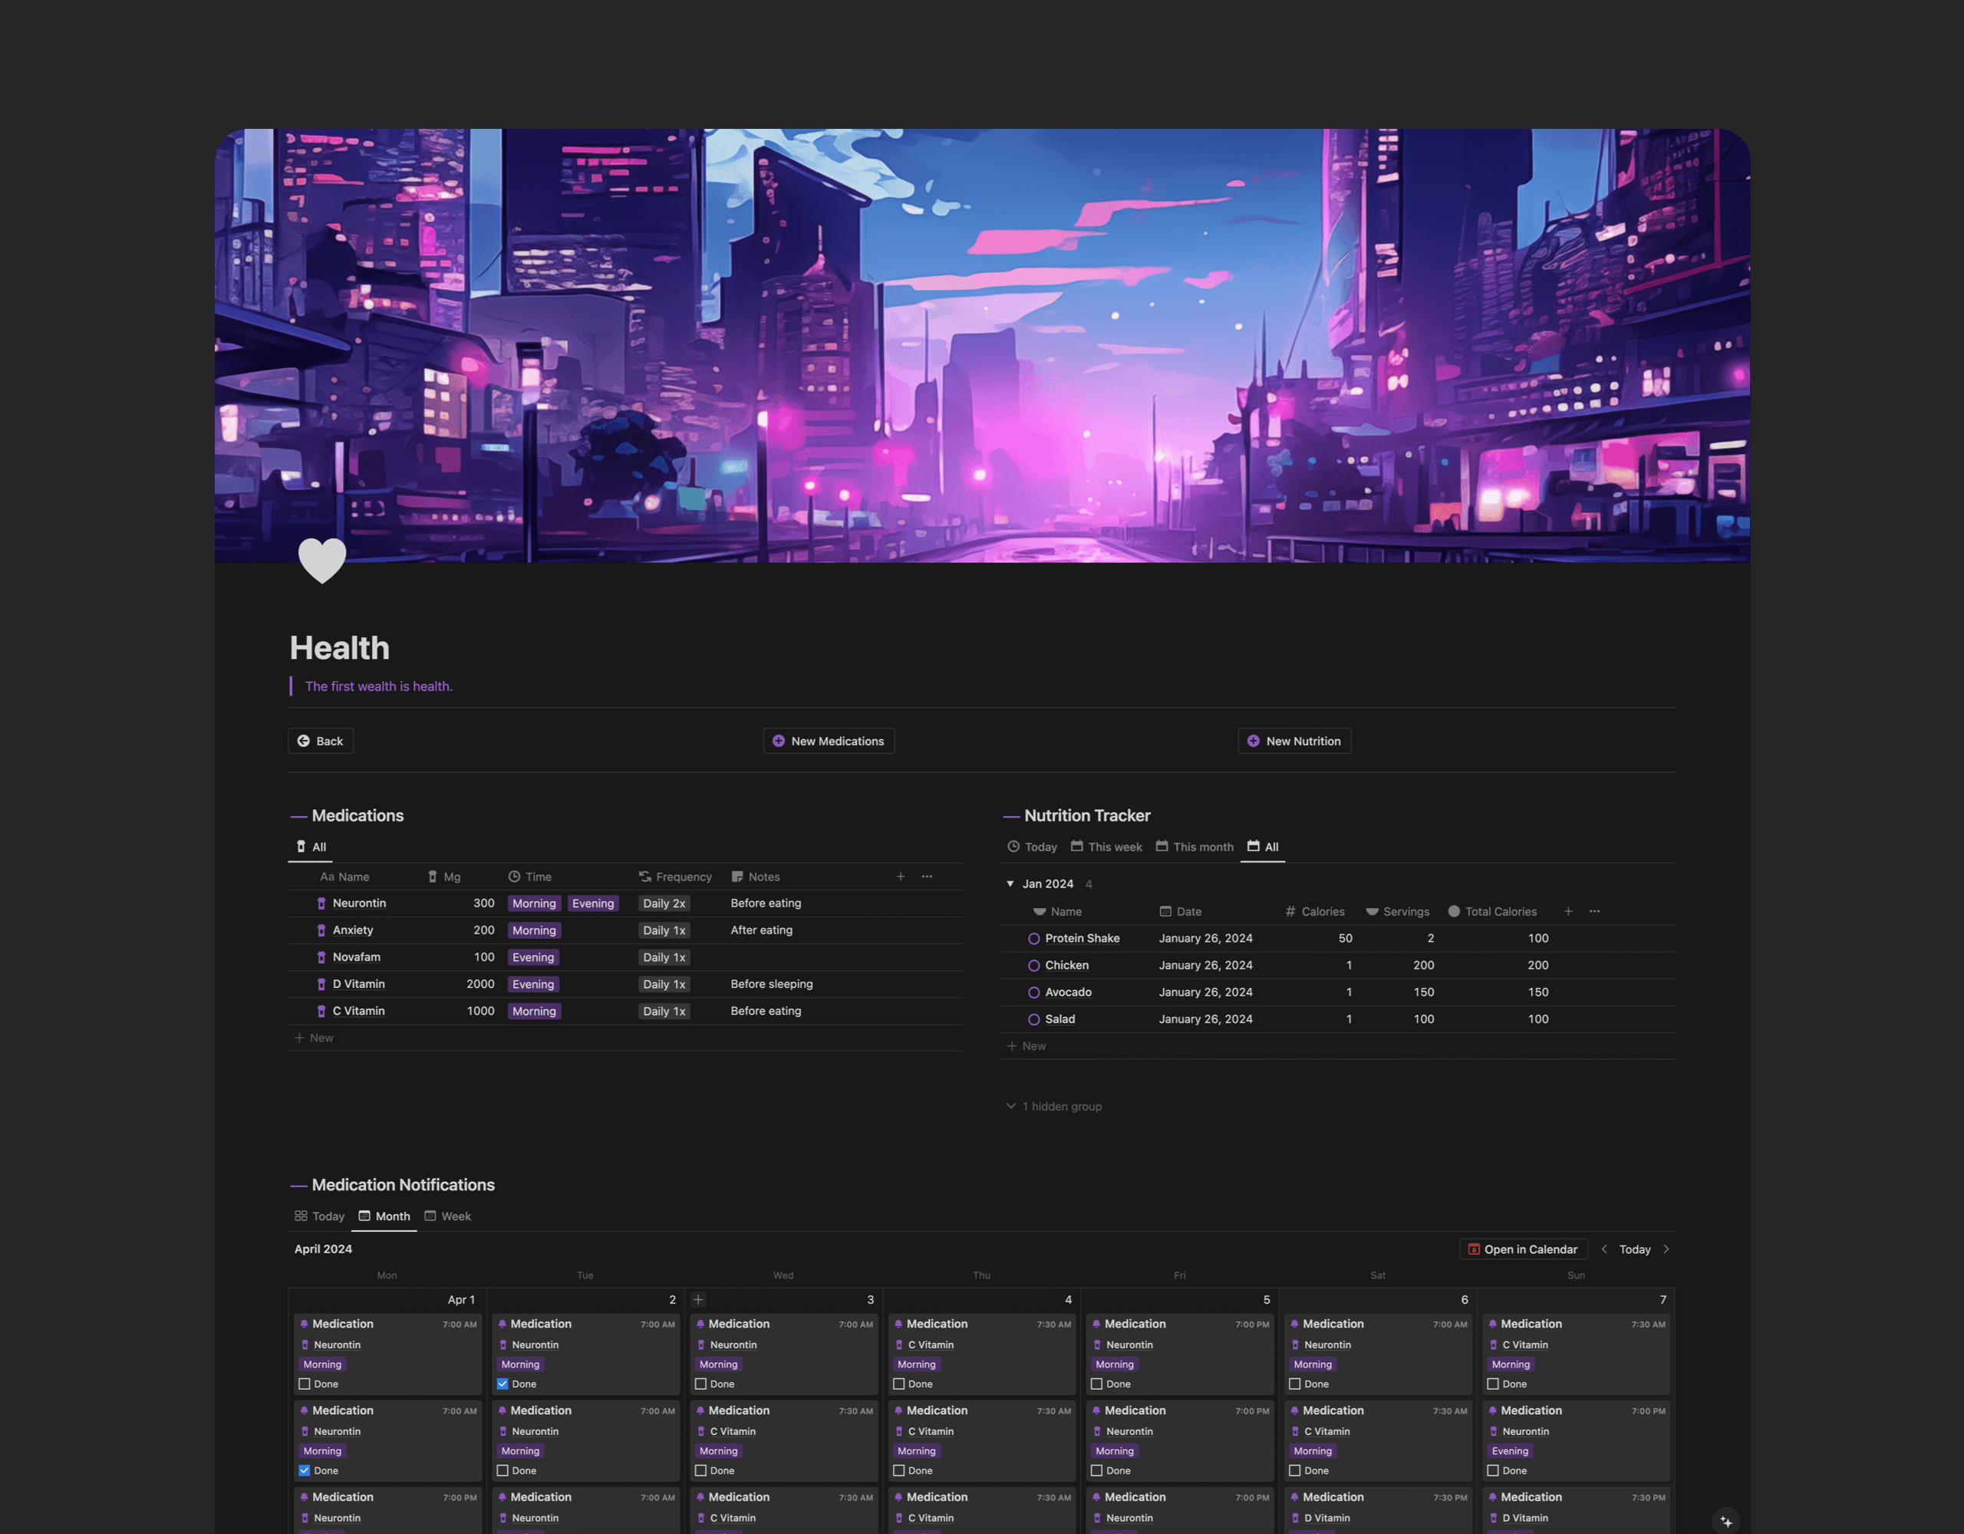Add a property column in Medications table

(900, 877)
